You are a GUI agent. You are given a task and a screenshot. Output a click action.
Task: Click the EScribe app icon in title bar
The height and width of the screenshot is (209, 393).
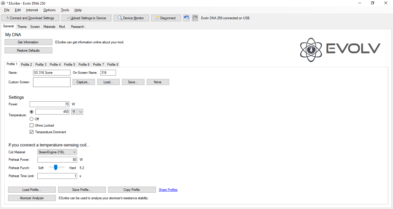3,3
